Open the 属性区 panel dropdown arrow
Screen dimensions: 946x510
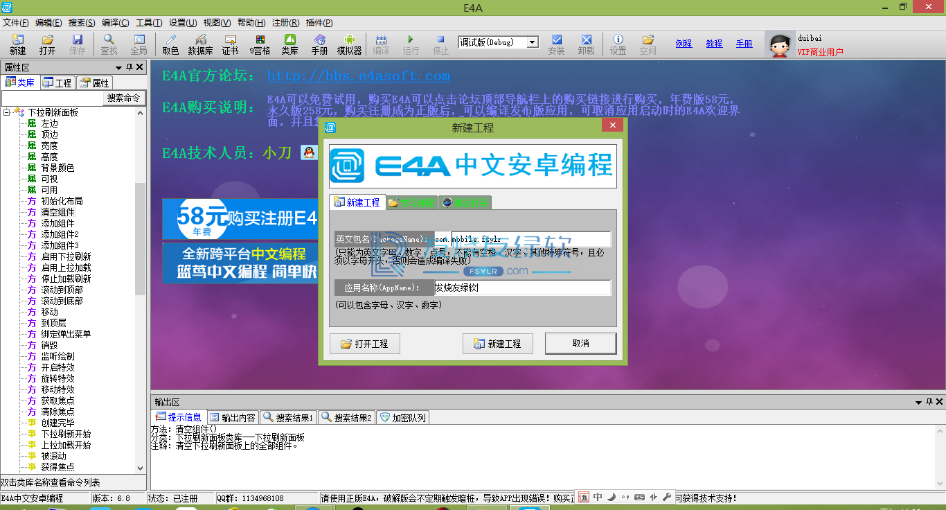118,67
